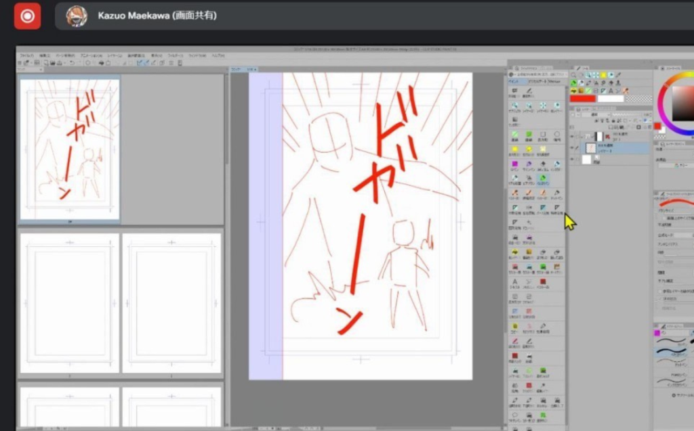Open the ヘルプ menu
The width and height of the screenshot is (694, 431).
[218, 55]
